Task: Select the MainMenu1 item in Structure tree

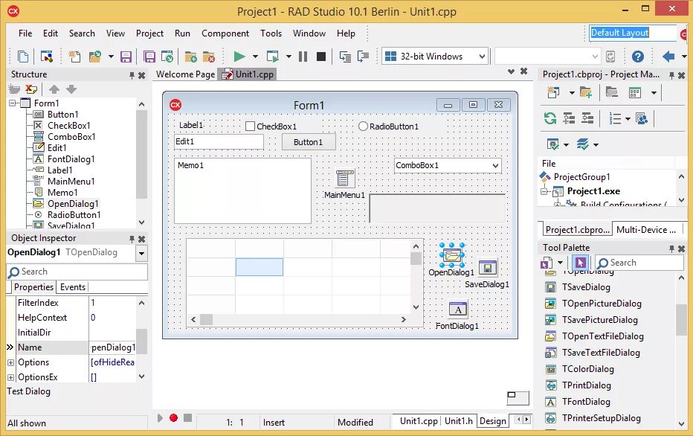Action: tap(71, 182)
